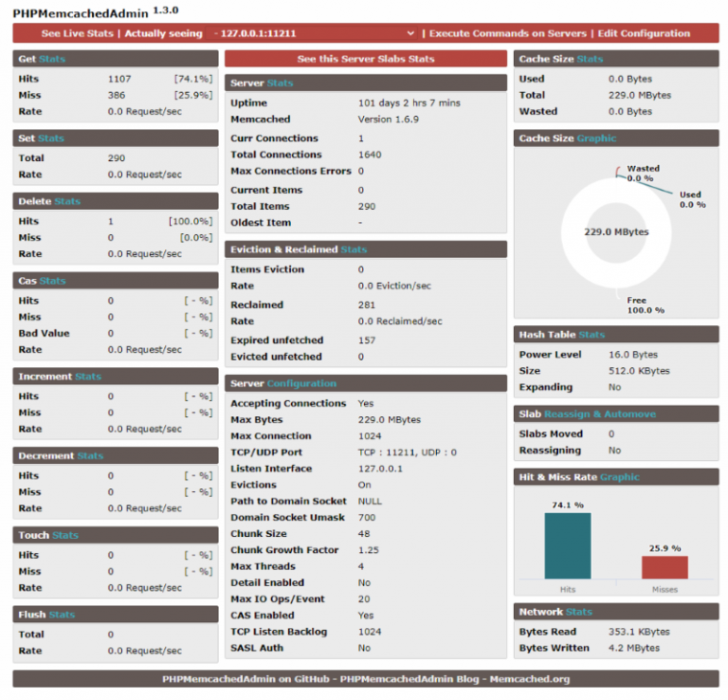Click the Power Level value 16.0 Bytes
This screenshot has width=728, height=700.
633,355
